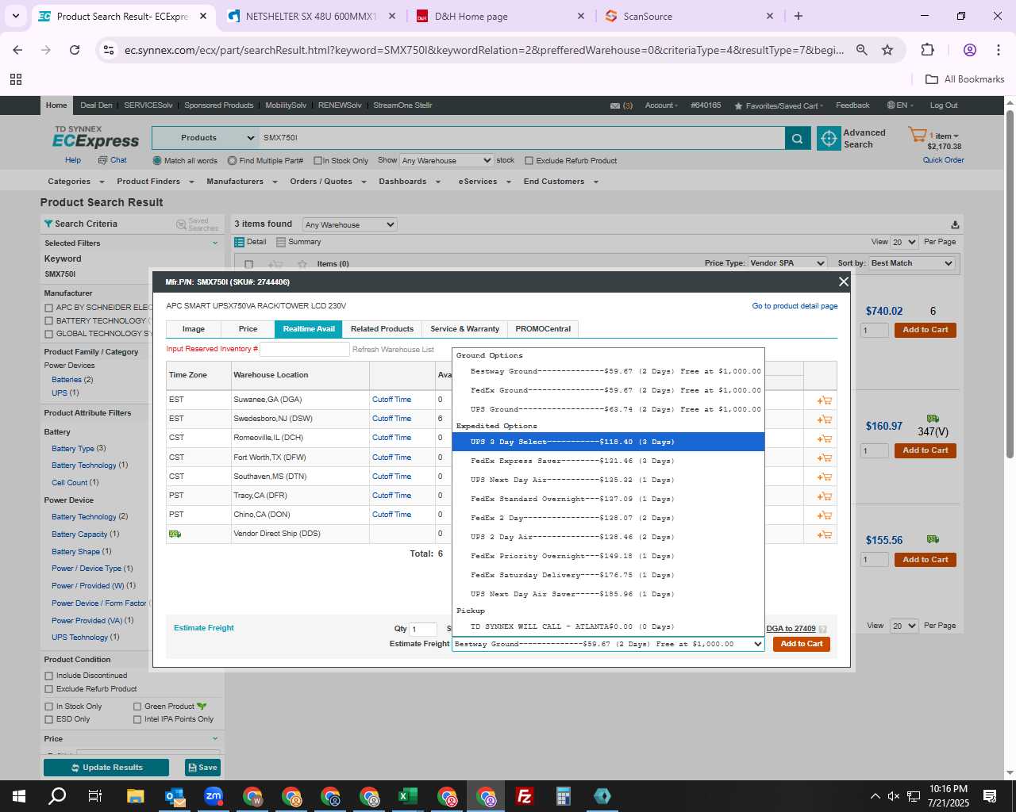Open the shopping cart icon
The width and height of the screenshot is (1016, 812).
pyautogui.click(x=918, y=136)
